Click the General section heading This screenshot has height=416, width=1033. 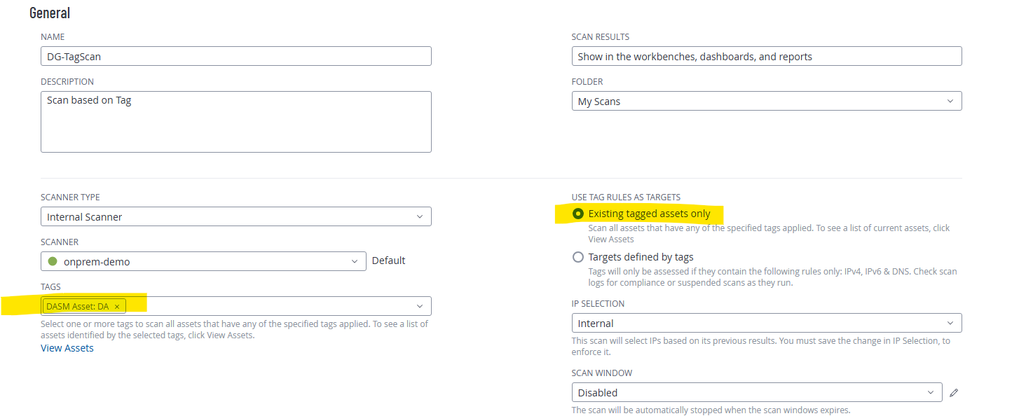pyautogui.click(x=50, y=13)
